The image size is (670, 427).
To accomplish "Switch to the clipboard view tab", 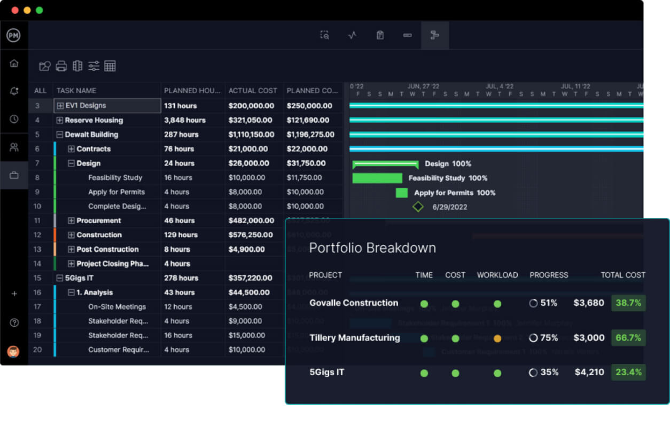I will 380,35.
